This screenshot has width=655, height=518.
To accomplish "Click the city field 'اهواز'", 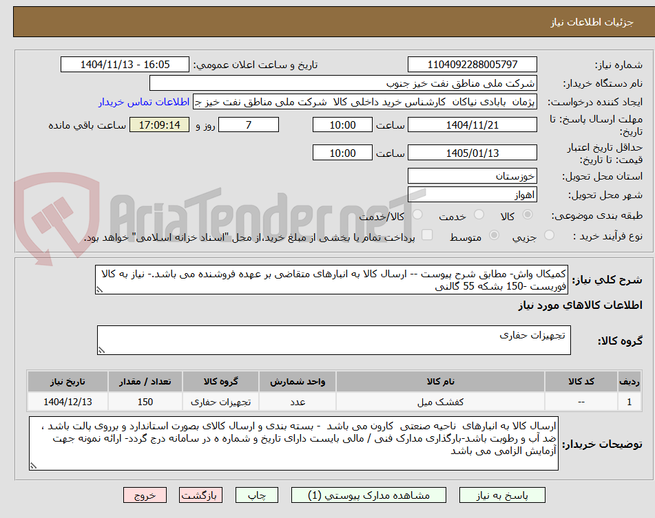I will pyautogui.click(x=472, y=195).
